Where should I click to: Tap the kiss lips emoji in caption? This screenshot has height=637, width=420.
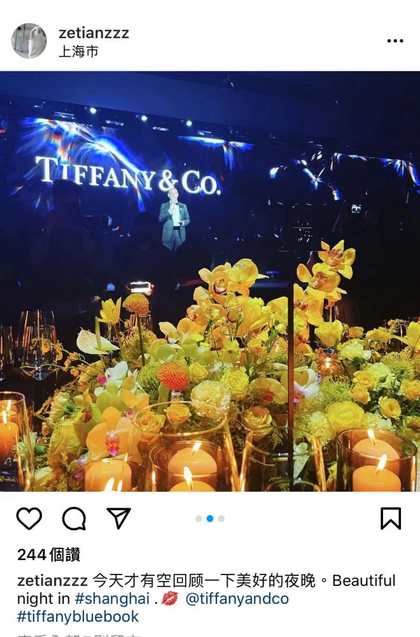170,598
